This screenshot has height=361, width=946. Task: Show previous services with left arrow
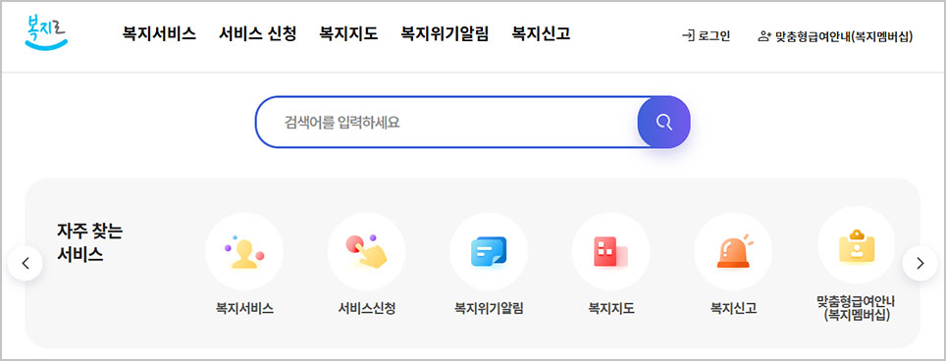[26, 263]
